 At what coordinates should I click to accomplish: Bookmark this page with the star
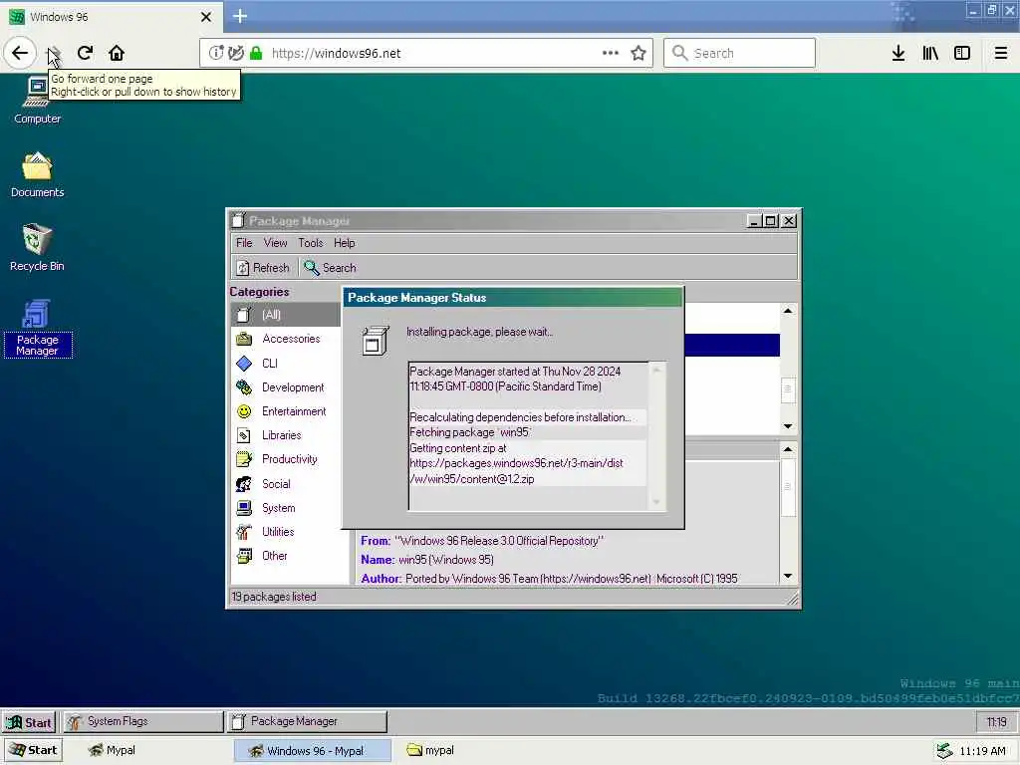pos(638,53)
